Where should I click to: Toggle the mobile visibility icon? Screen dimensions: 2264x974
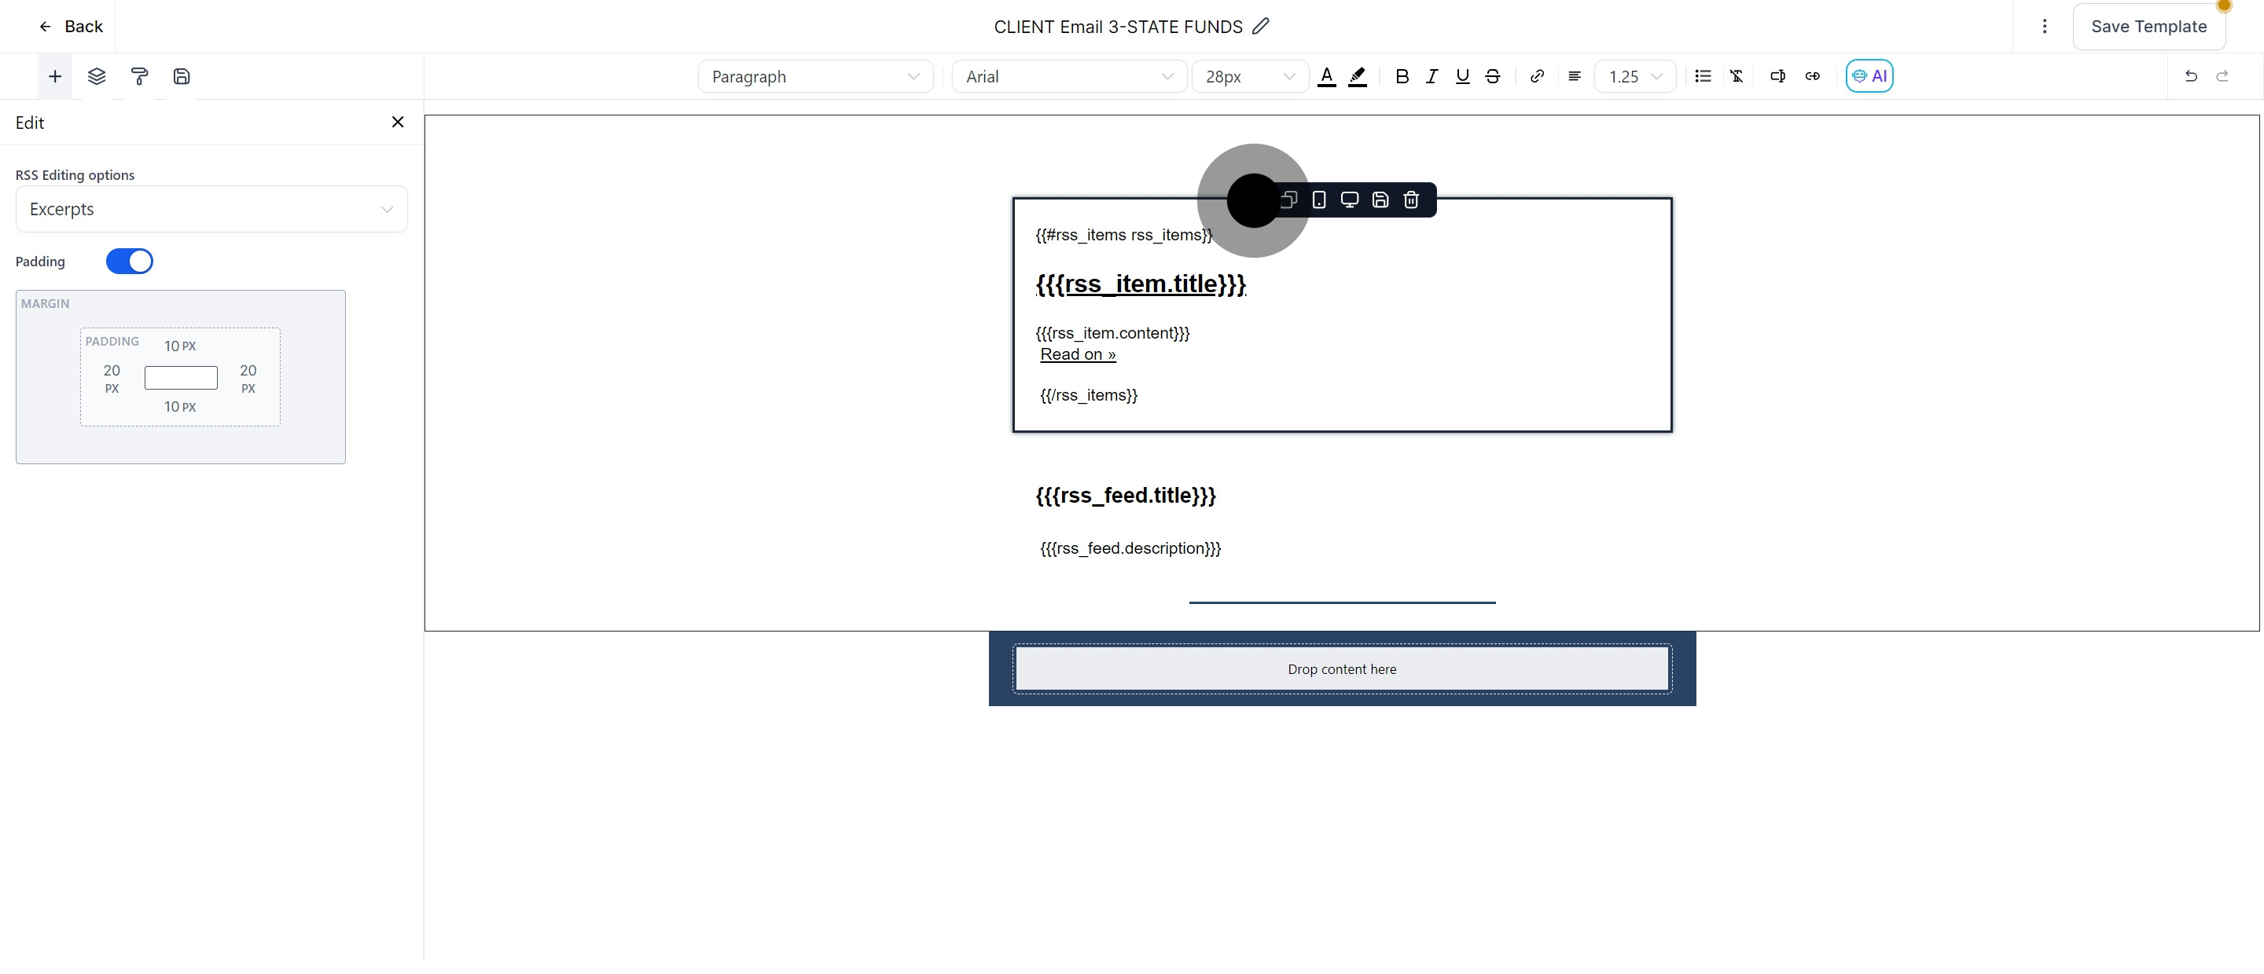tap(1318, 200)
